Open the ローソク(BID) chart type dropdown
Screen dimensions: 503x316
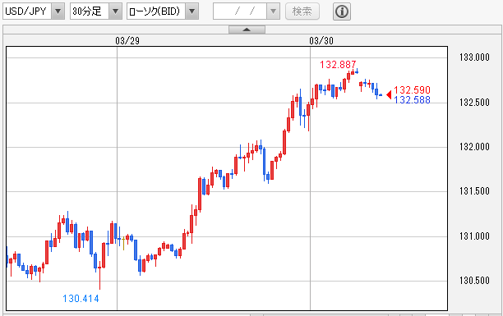point(192,11)
